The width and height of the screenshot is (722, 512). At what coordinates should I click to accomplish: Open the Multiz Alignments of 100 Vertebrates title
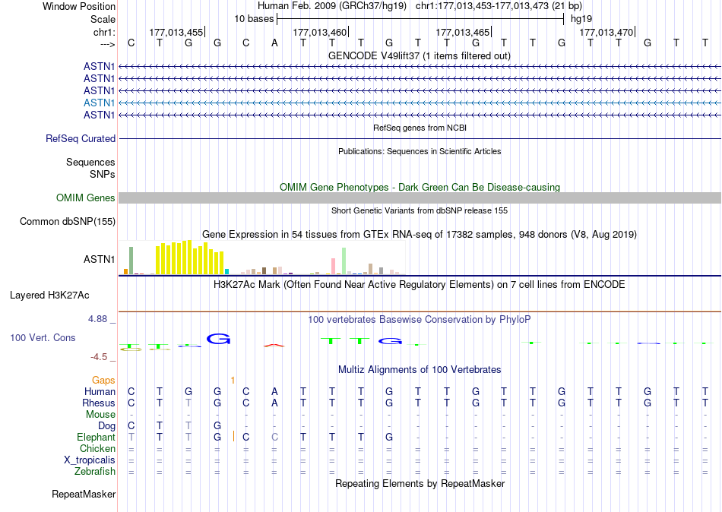coord(420,370)
